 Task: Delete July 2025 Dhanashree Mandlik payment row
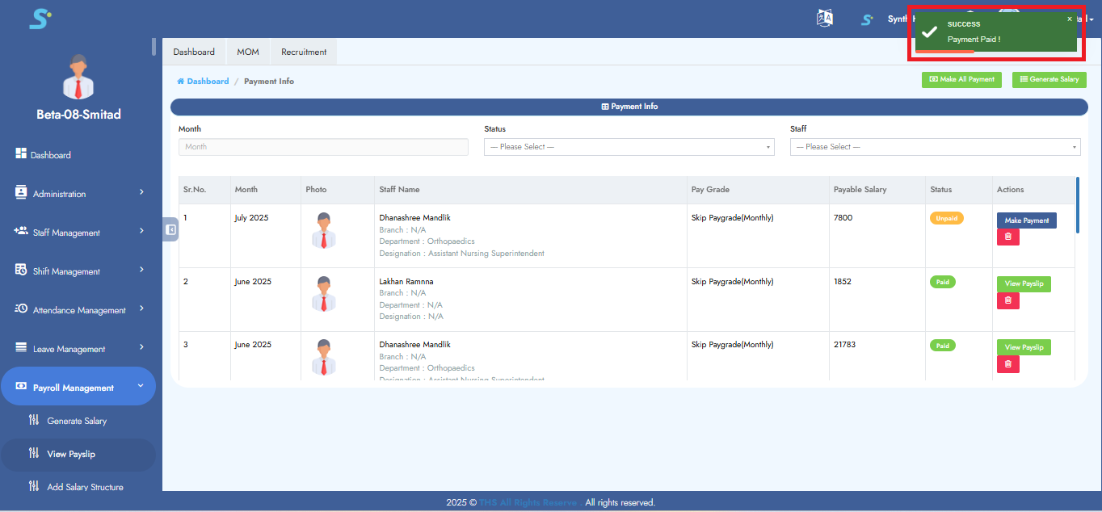pyautogui.click(x=1007, y=237)
